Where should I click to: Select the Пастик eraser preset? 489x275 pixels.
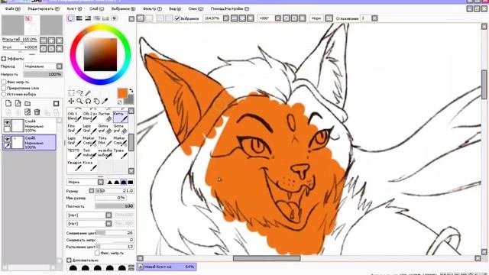tap(105, 117)
